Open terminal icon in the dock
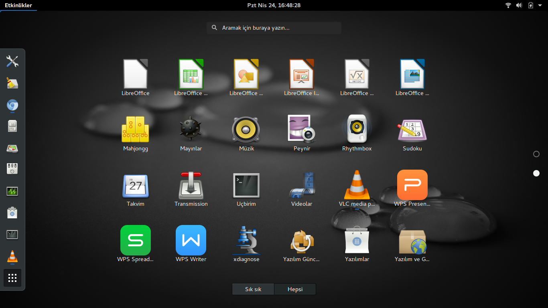Viewport: 548px width, 308px height. pos(12,235)
